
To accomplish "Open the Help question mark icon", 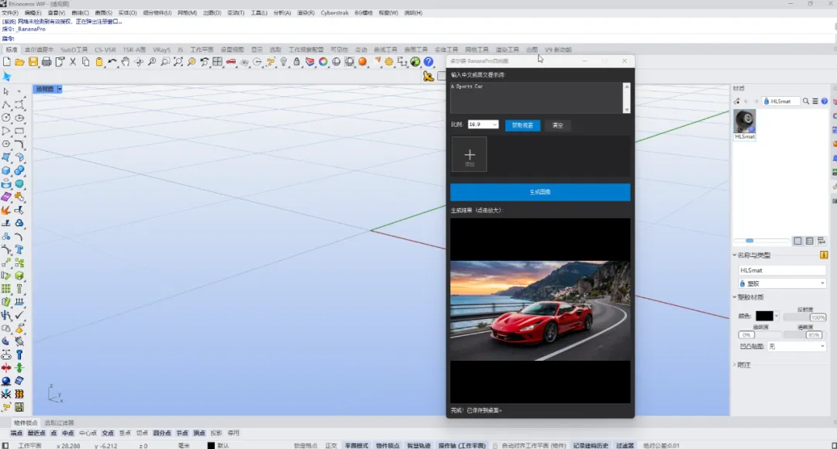I will coord(428,62).
